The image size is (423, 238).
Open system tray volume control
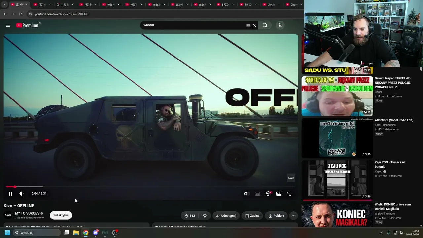[401, 233]
